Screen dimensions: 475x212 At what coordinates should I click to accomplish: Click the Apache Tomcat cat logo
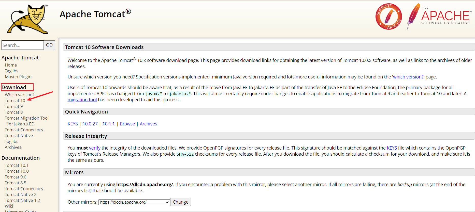point(27,19)
